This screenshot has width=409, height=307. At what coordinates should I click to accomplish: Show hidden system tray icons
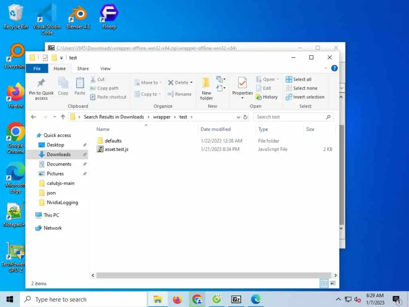[x=338, y=299]
